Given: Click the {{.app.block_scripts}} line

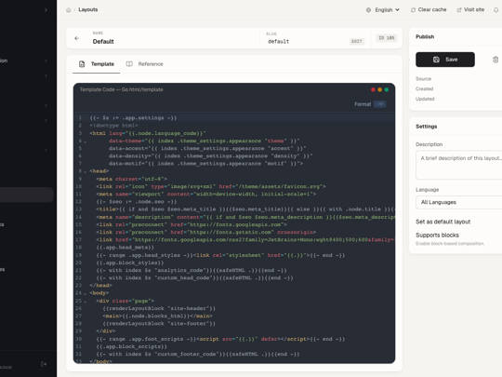Looking at the screenshot, I should click(x=132, y=346).
